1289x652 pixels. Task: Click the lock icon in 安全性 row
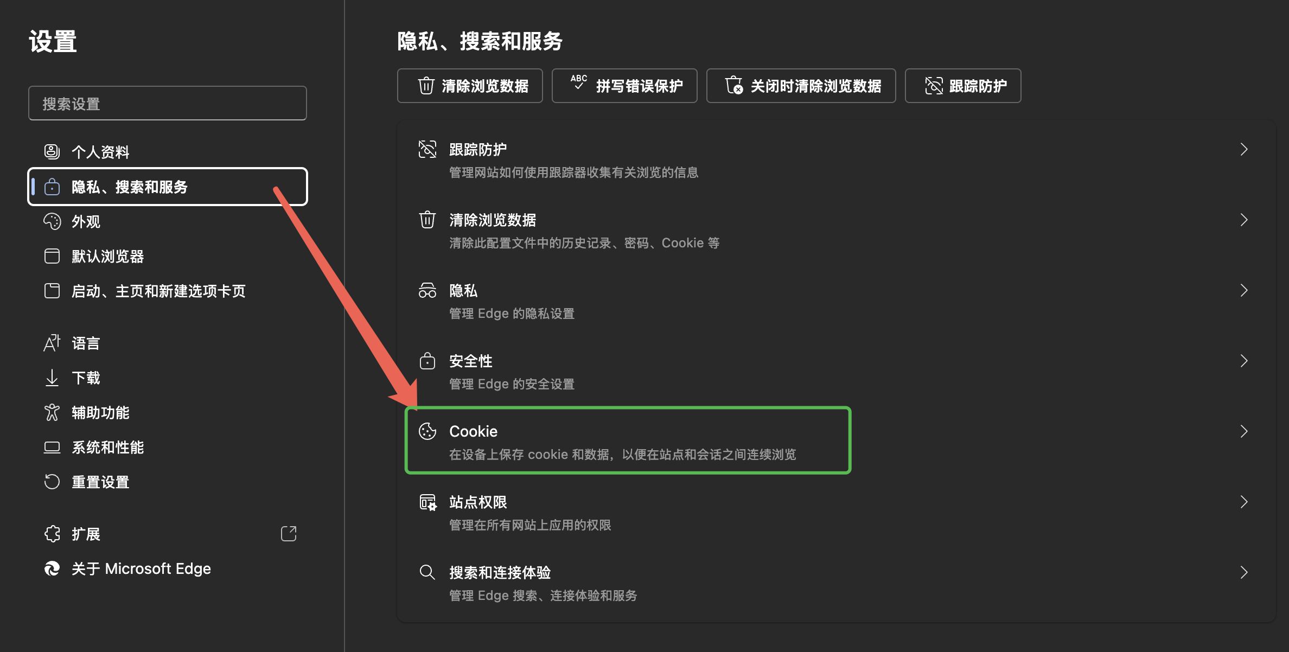point(427,361)
